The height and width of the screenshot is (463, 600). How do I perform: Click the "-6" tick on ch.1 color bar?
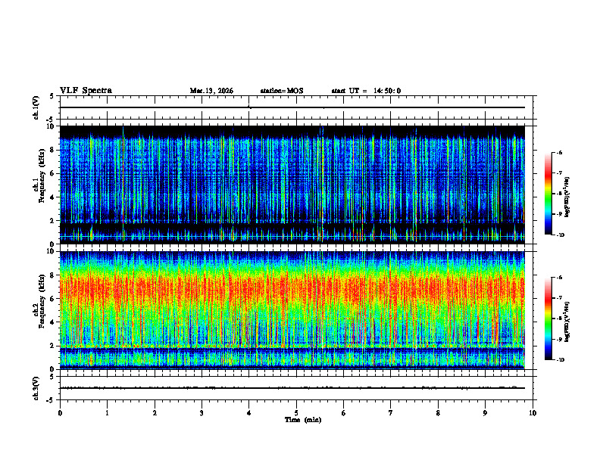click(x=559, y=152)
